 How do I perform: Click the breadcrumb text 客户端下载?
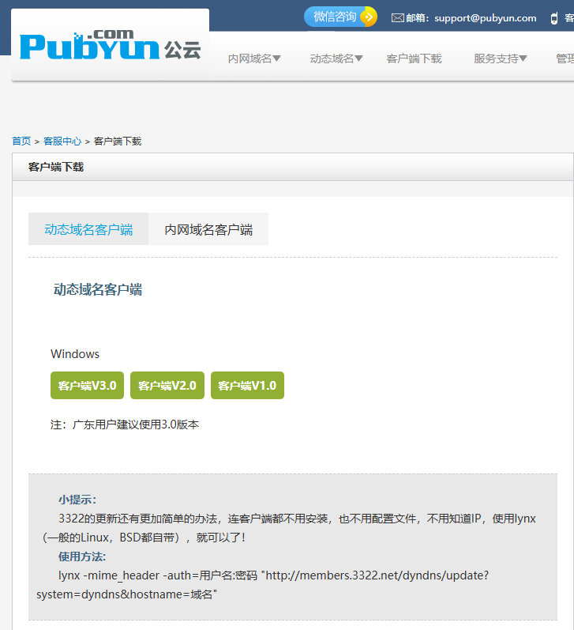point(118,141)
